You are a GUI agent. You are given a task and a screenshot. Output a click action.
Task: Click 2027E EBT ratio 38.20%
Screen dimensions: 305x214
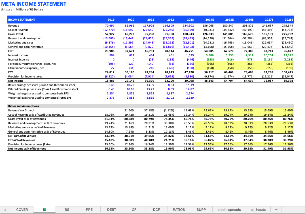tap(268, 140)
